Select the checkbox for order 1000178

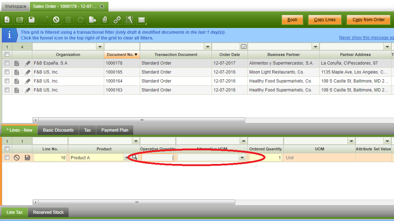coord(7,63)
